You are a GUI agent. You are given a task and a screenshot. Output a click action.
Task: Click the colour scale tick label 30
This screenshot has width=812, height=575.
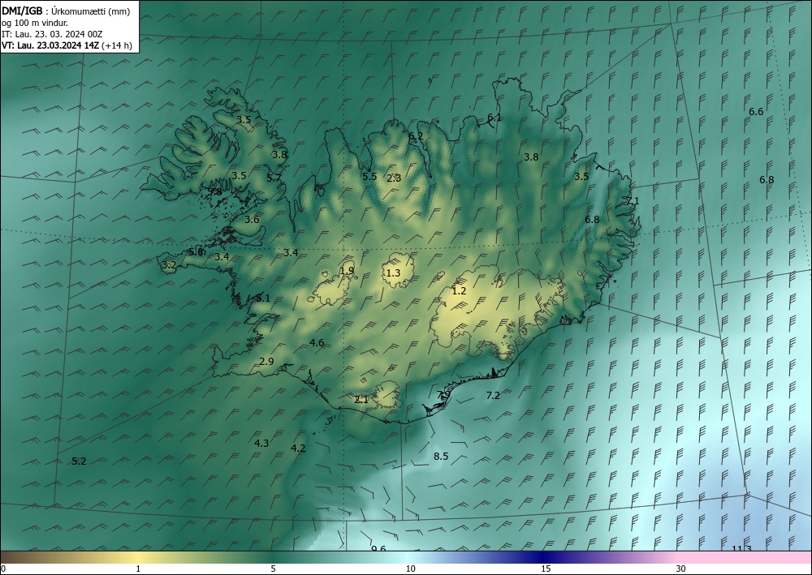click(681, 569)
